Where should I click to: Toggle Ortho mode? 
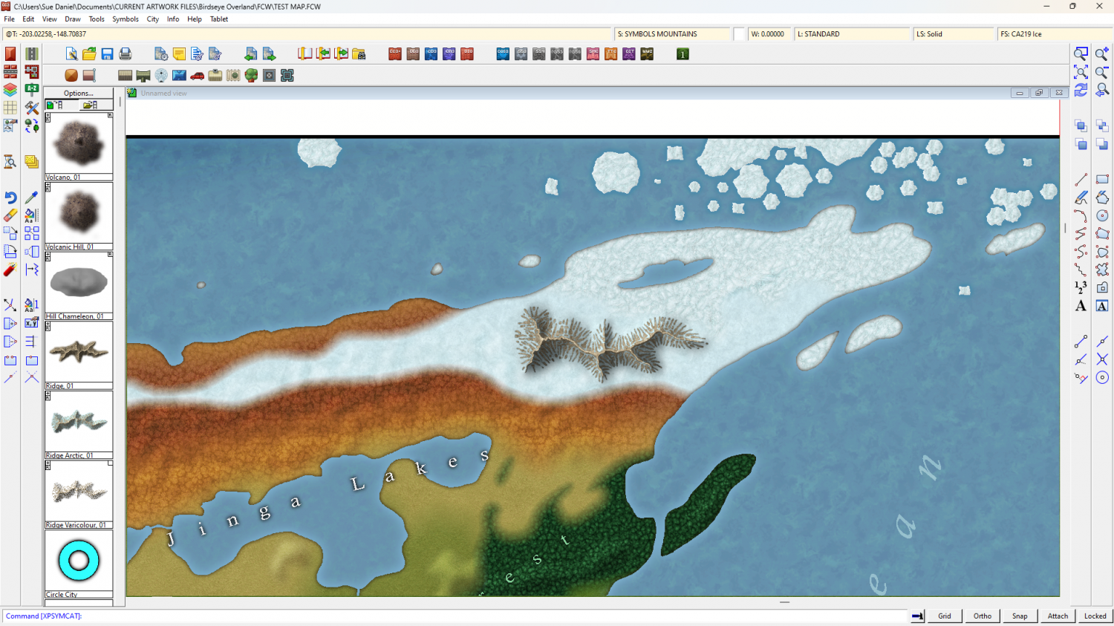click(982, 616)
